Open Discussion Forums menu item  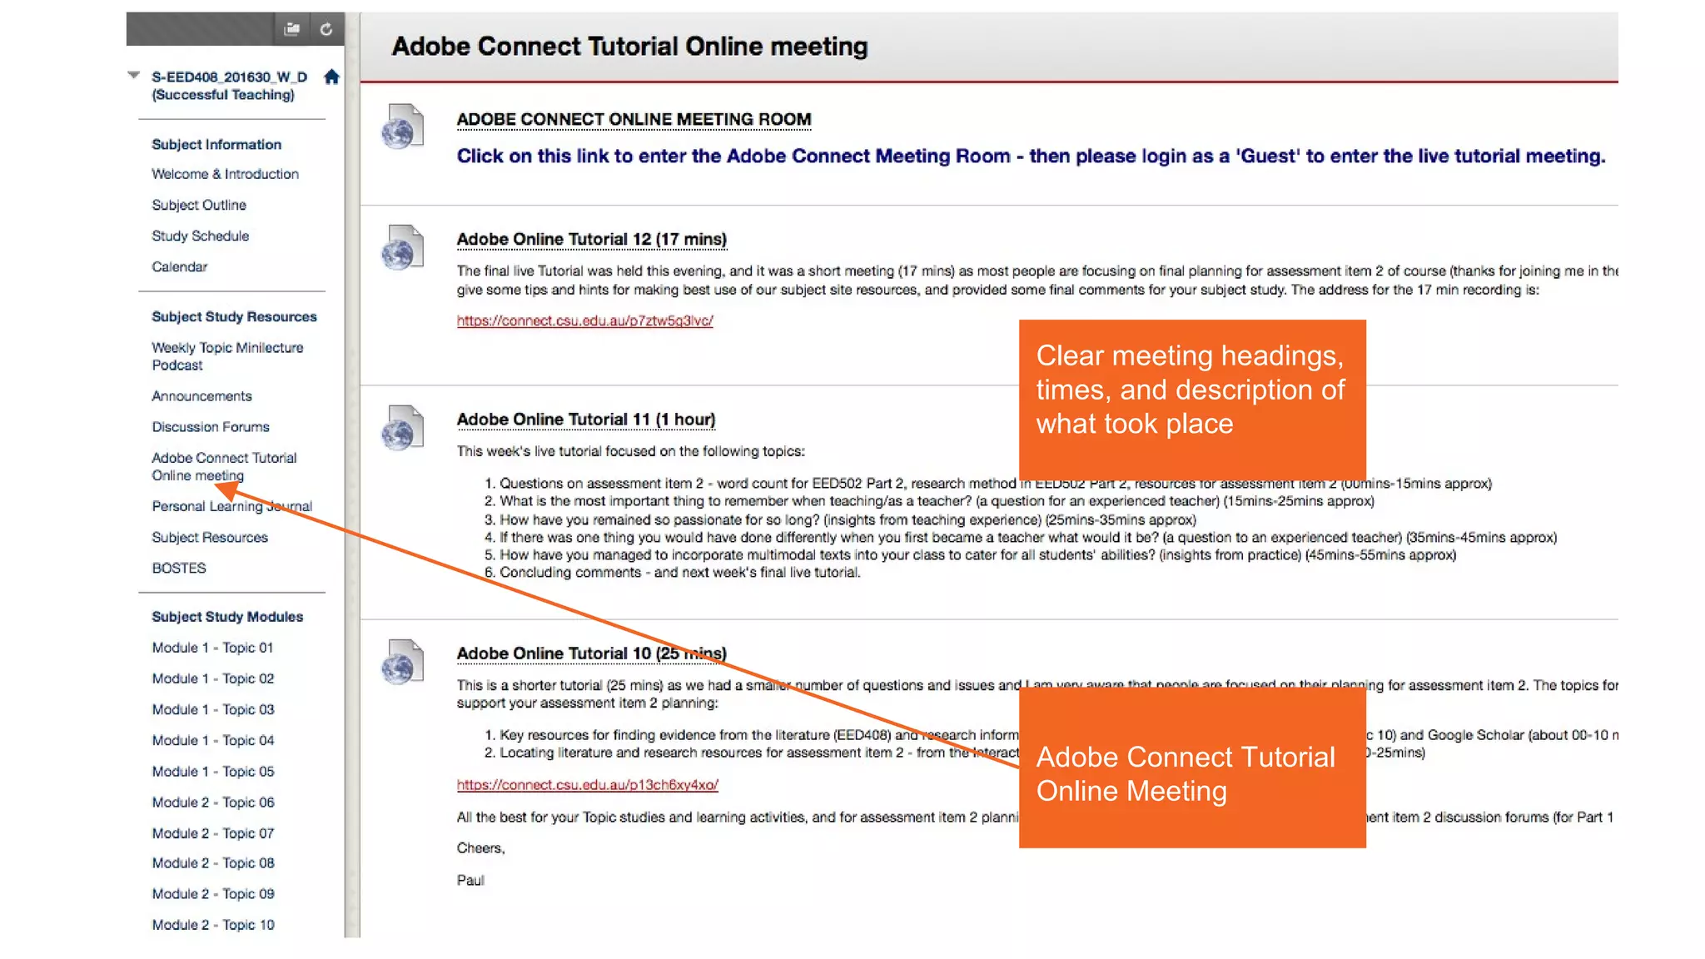211,427
